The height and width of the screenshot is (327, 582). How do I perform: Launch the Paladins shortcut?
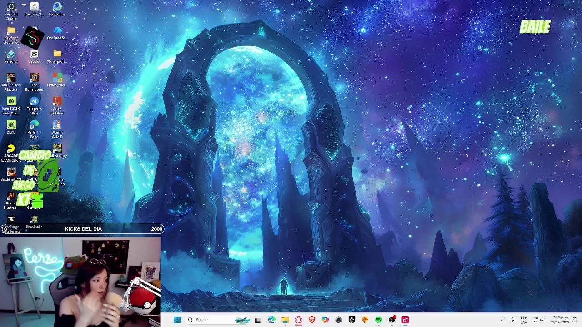(11, 56)
